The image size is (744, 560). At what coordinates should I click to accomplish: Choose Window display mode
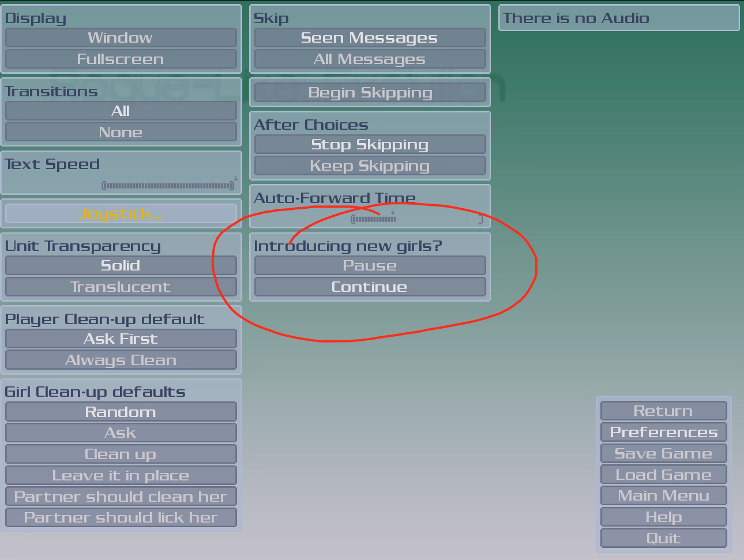(x=121, y=37)
